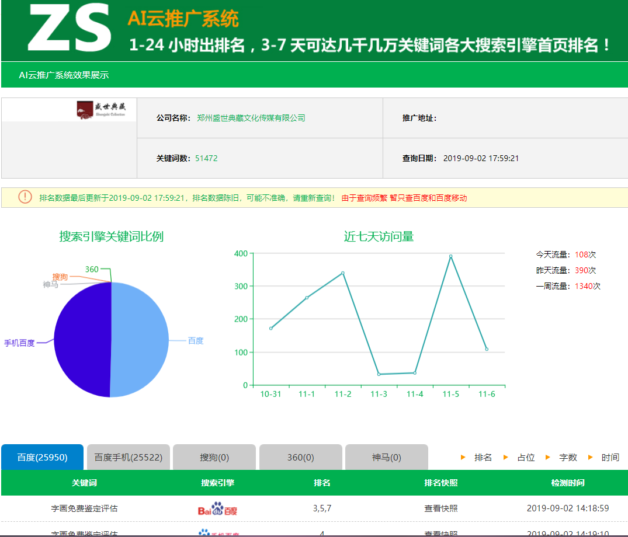
Task: Click the 11-5 peak data point
Action: [x=450, y=256]
